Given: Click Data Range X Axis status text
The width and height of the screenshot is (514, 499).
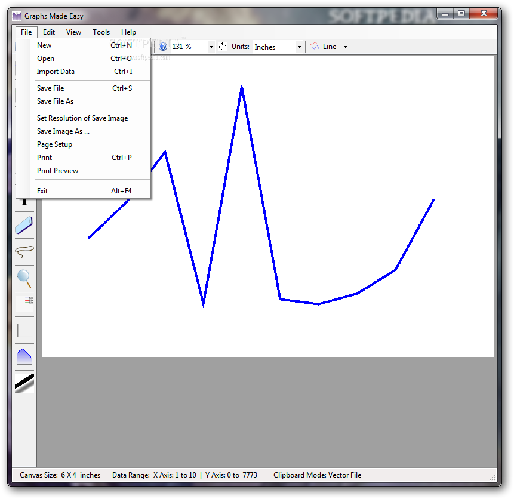Looking at the screenshot, I should (154, 475).
